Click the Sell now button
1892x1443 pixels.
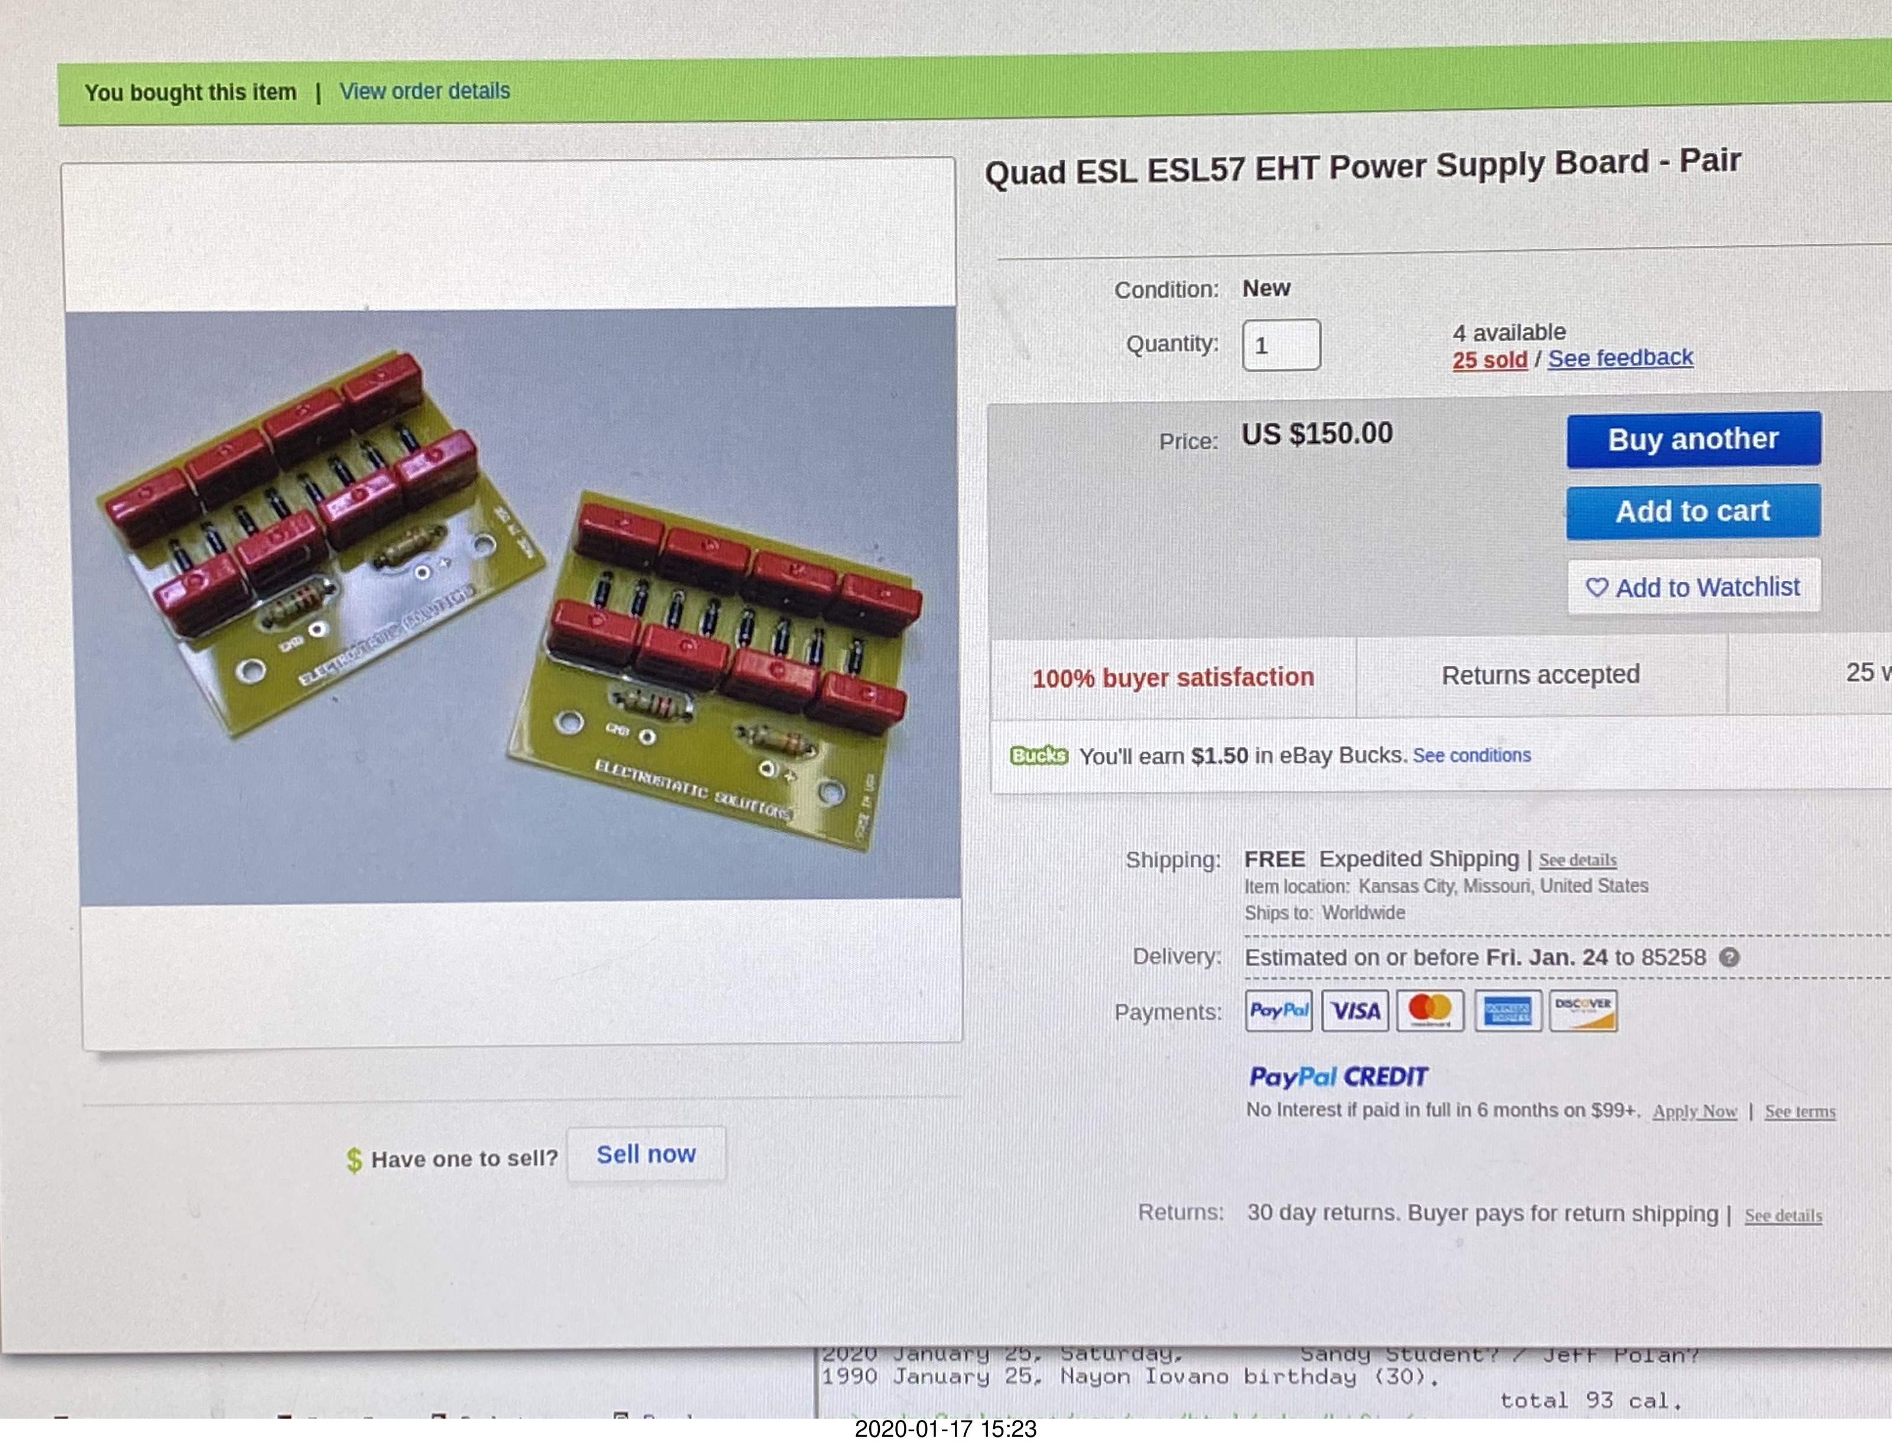(646, 1155)
